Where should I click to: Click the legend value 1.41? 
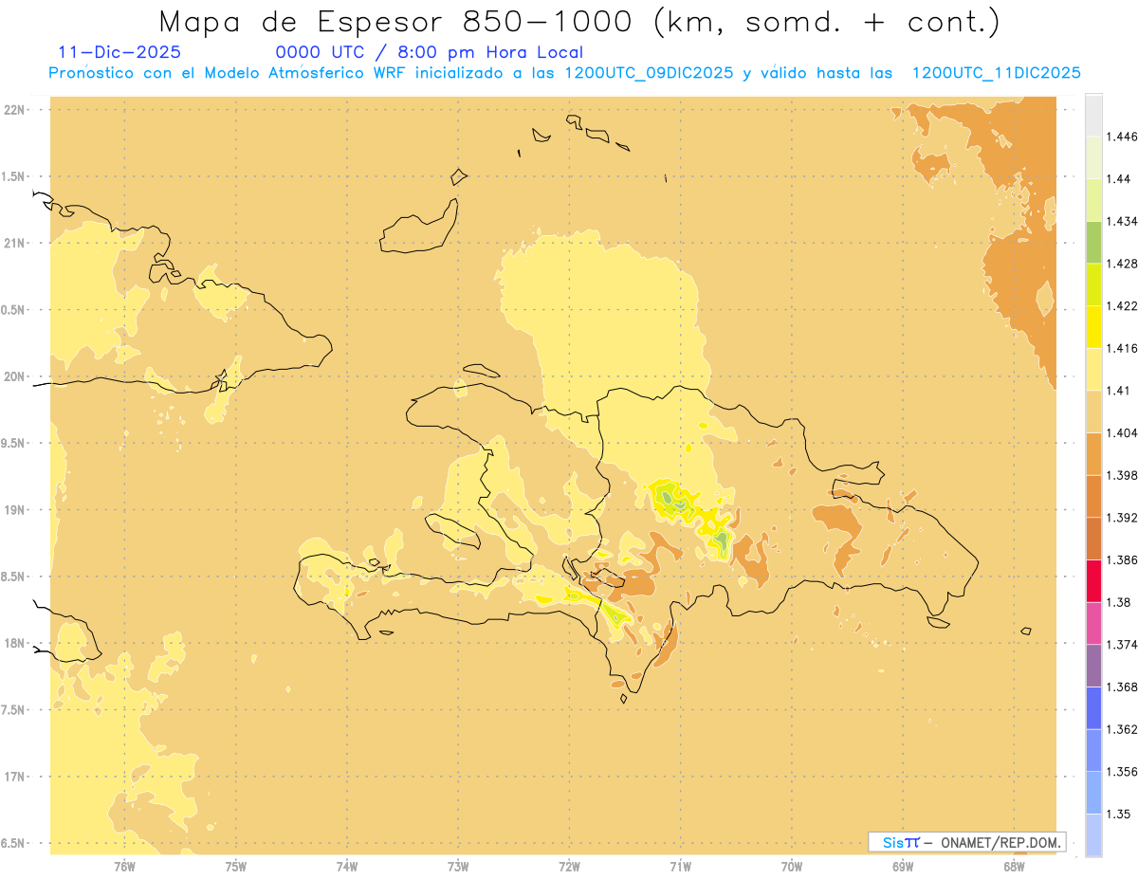click(1119, 391)
